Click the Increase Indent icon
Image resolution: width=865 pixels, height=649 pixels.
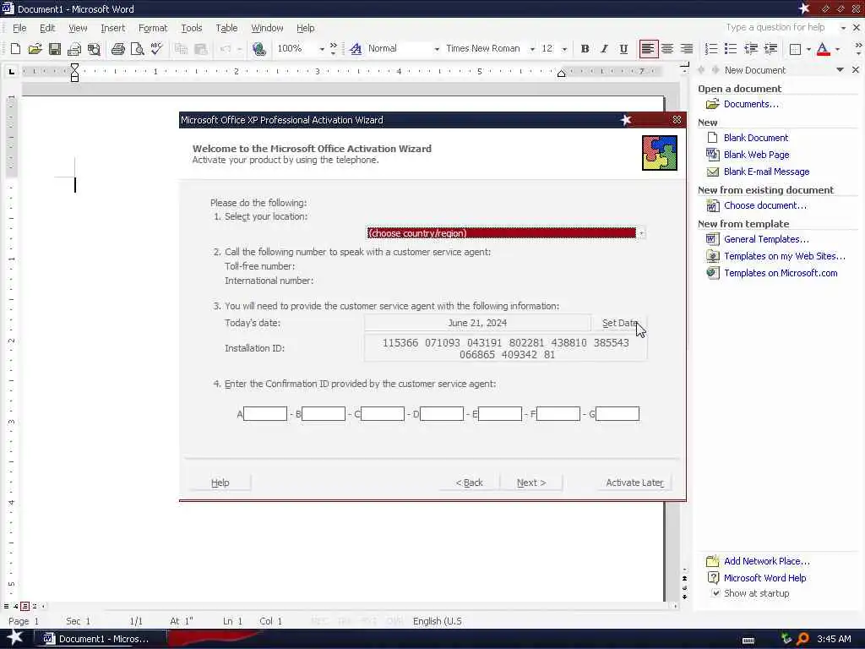coord(770,49)
